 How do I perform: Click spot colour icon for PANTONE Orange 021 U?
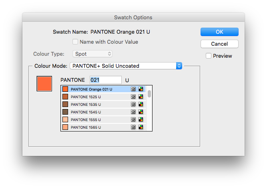coord(133,89)
